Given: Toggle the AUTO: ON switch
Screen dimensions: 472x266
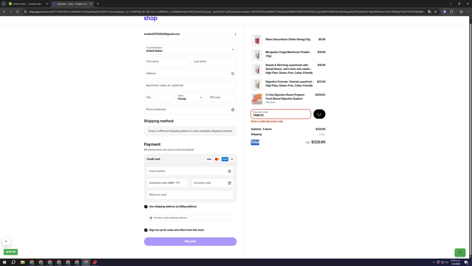Looking at the screenshot, I should coord(11,252).
